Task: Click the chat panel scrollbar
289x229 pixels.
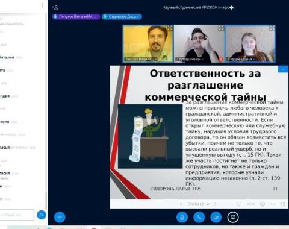Action: 46,201
